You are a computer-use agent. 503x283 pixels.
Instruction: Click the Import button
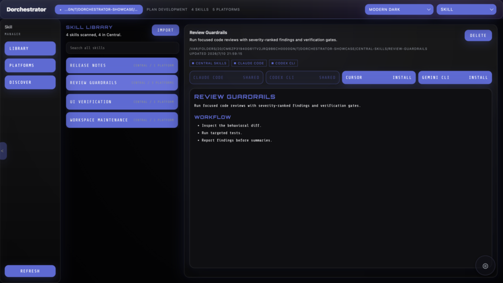(165, 30)
